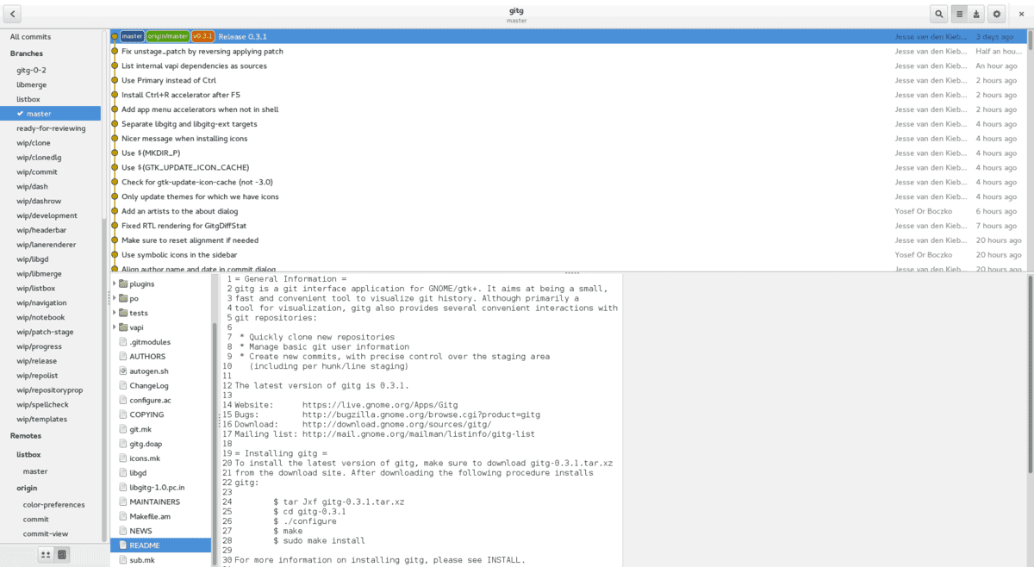Open the gear settings menu
Viewport: 1034px width, 567px height.
[997, 14]
